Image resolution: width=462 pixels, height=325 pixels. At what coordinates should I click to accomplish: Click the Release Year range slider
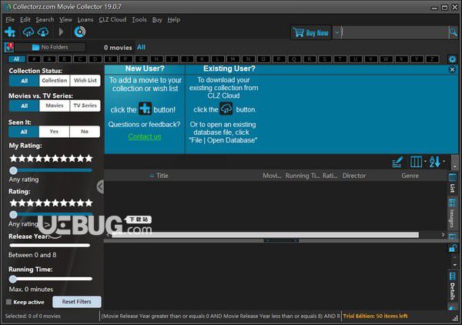click(50, 245)
